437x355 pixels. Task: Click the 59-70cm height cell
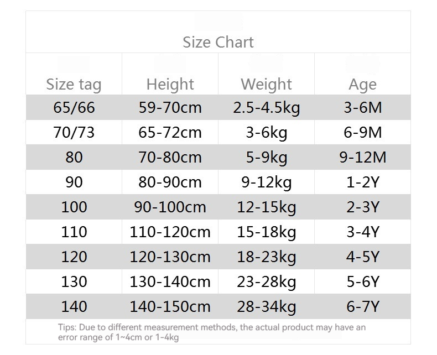[x=170, y=107]
